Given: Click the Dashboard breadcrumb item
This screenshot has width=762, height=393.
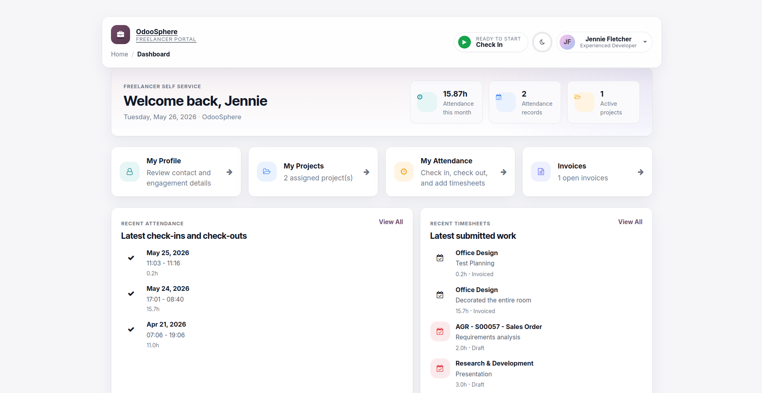Looking at the screenshot, I should coord(154,54).
